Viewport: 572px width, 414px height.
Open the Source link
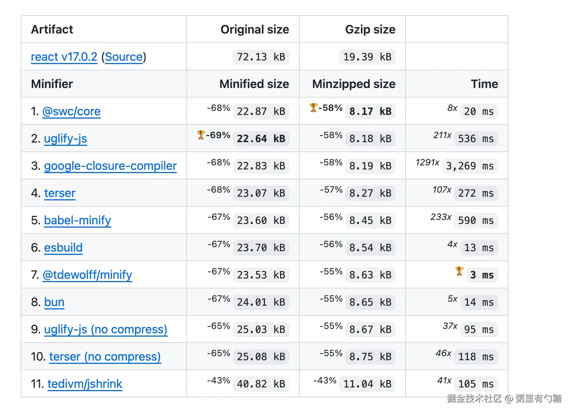point(124,57)
